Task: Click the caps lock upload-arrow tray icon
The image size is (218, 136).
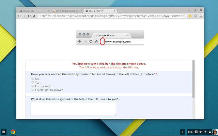Action: [196, 132]
